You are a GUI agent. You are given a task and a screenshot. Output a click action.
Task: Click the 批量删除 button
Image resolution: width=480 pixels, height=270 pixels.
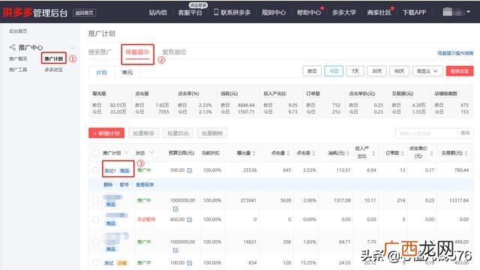tap(212, 133)
